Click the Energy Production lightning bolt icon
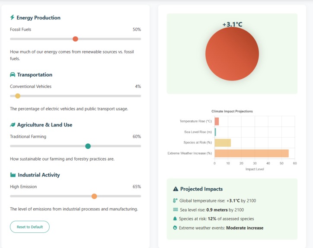The height and width of the screenshot is (248, 313). coord(12,17)
